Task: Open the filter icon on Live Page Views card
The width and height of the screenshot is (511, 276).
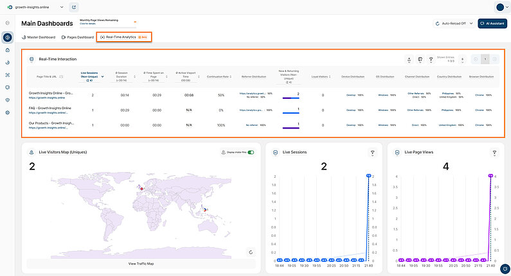Action: [494, 153]
